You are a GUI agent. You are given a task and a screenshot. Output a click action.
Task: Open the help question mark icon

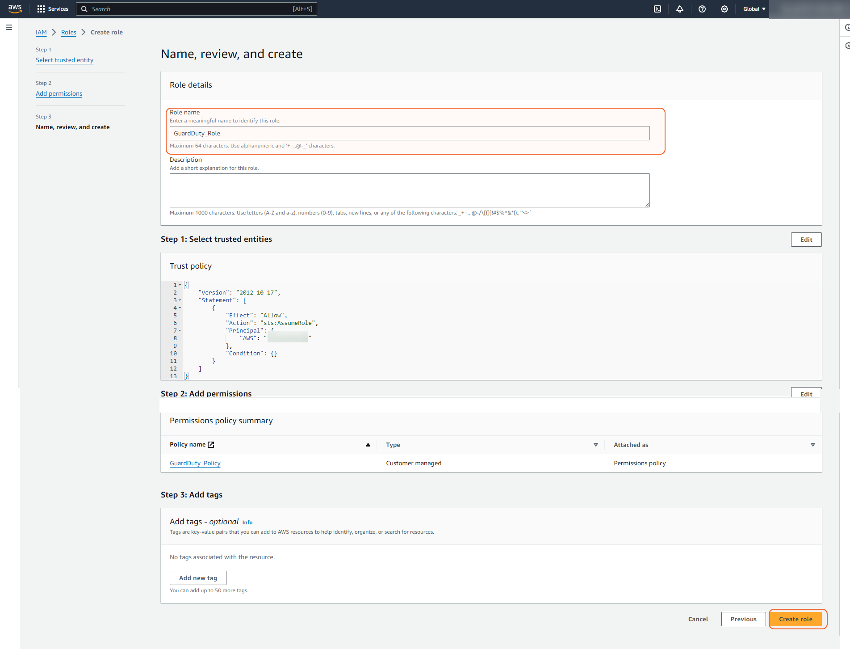pyautogui.click(x=702, y=9)
